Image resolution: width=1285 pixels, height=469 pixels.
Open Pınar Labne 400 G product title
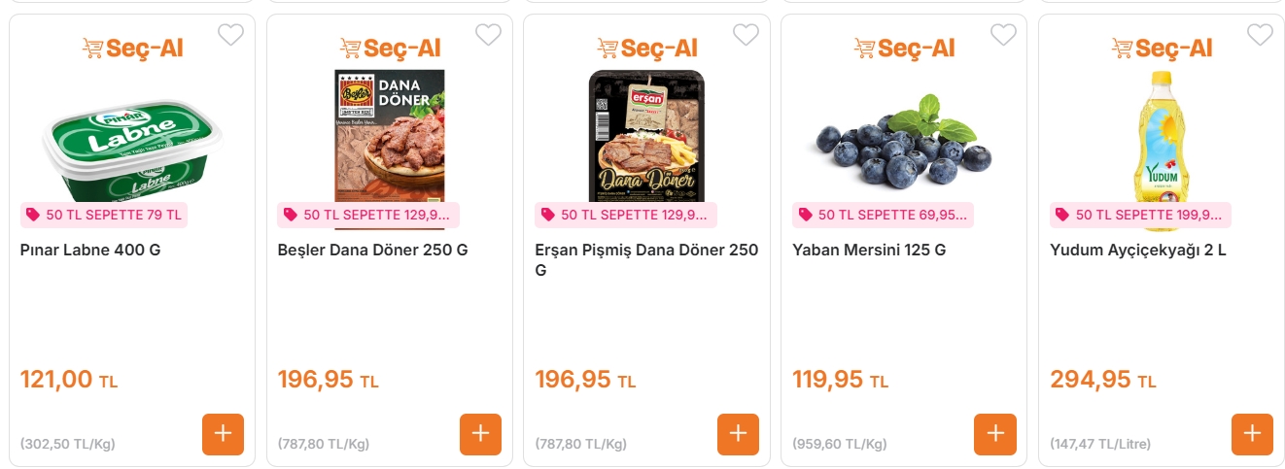(90, 250)
